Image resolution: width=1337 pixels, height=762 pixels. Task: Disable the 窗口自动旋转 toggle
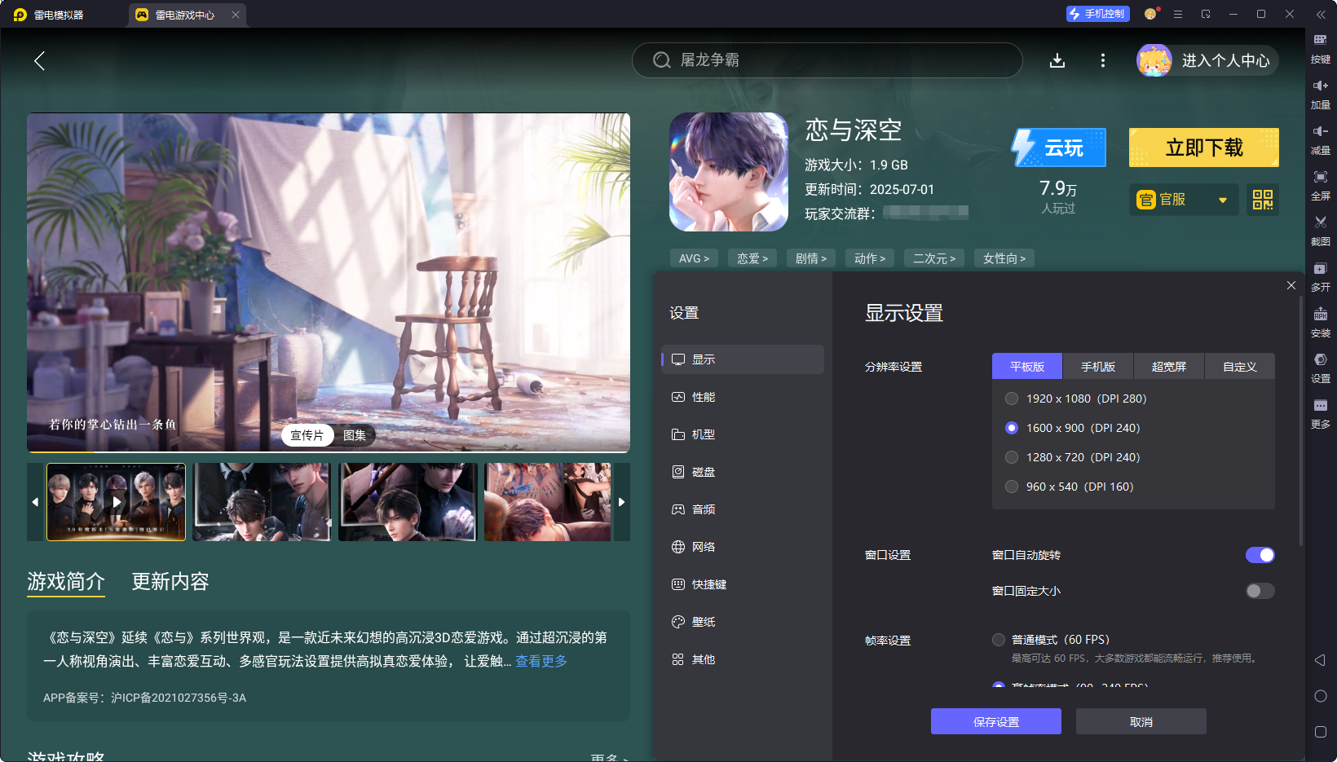pyautogui.click(x=1260, y=555)
